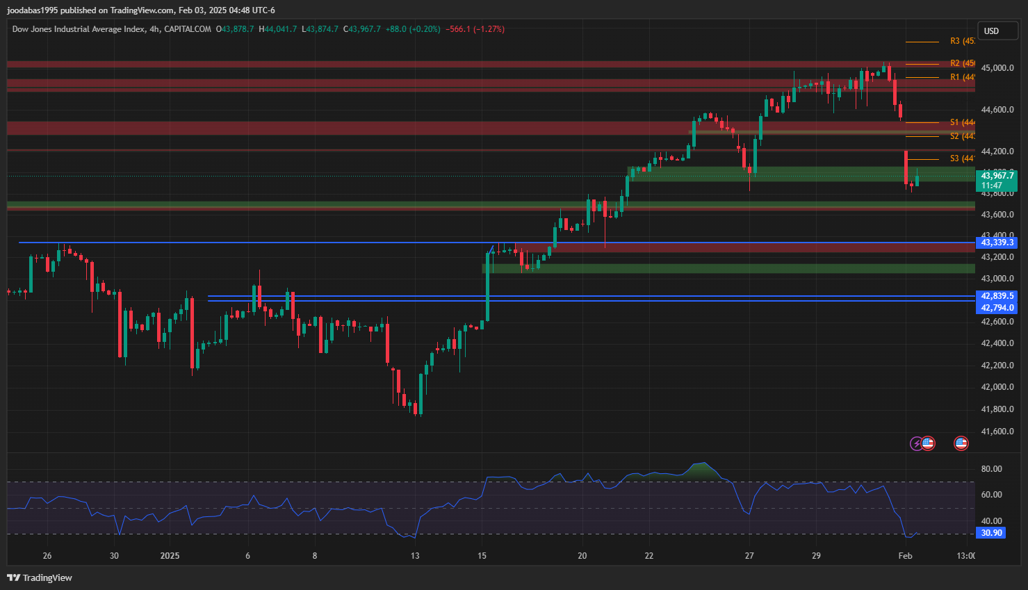Viewport: 1028px width, 590px height.
Task: Click the rightmost US flag event icon
Action: tap(961, 443)
